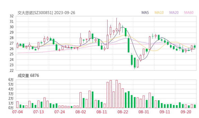Click the 32 price axis label
This screenshot has width=199, height=118.
12,16
